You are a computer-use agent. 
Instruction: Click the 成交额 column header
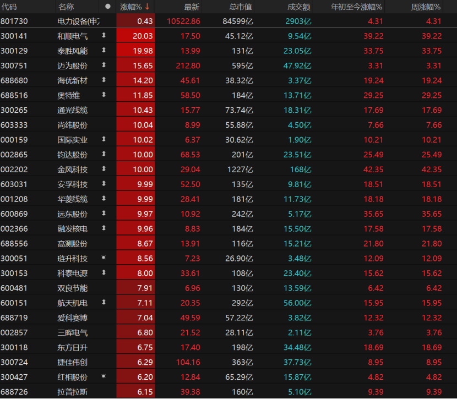(x=299, y=7)
